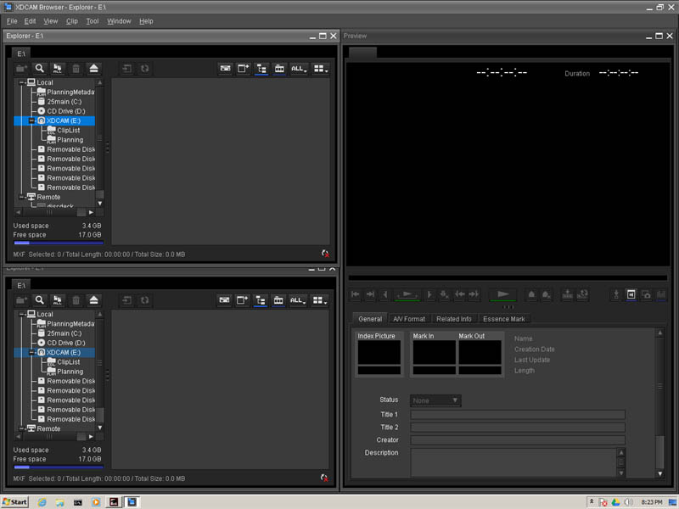
Task: Click the Preview playback position slider bar
Action: click(508, 277)
